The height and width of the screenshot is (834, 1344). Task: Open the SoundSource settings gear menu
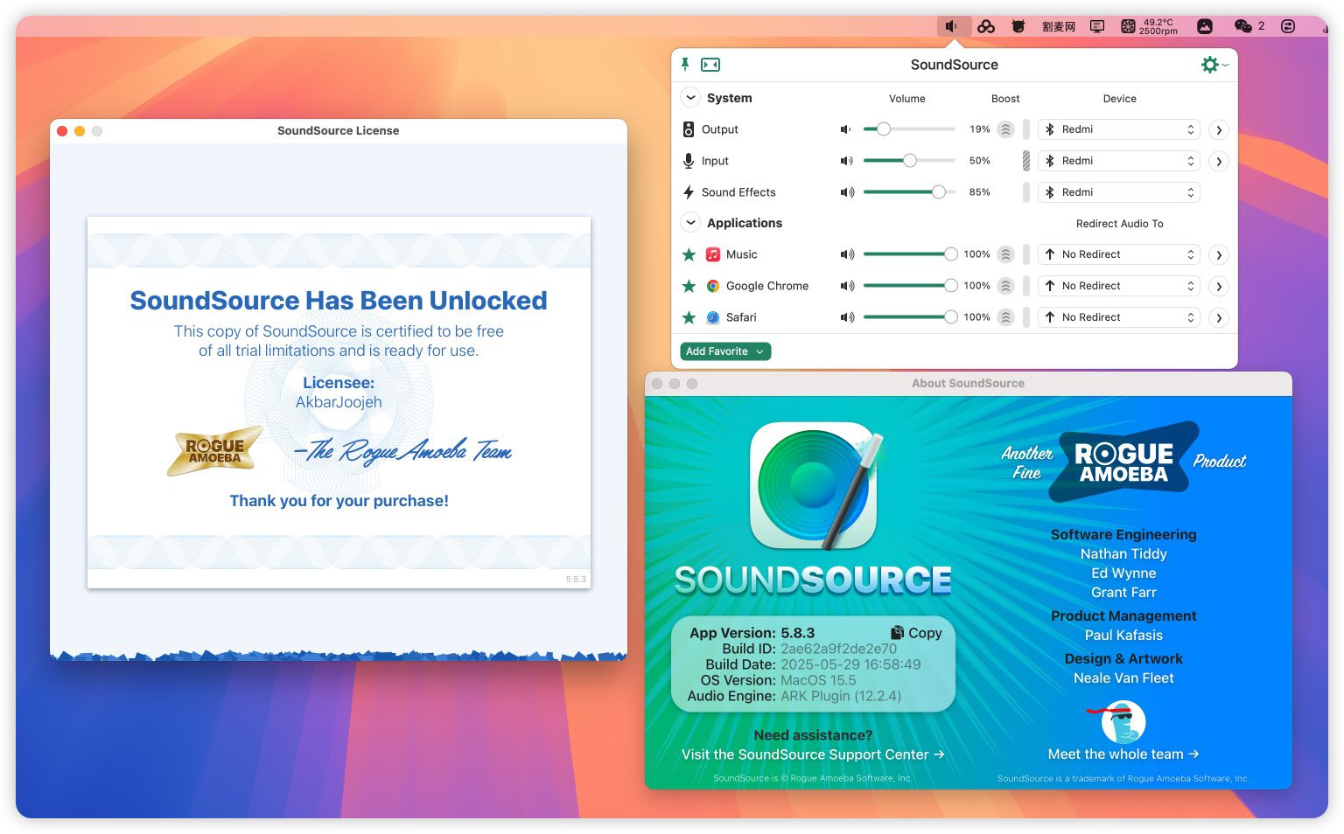[x=1214, y=65]
